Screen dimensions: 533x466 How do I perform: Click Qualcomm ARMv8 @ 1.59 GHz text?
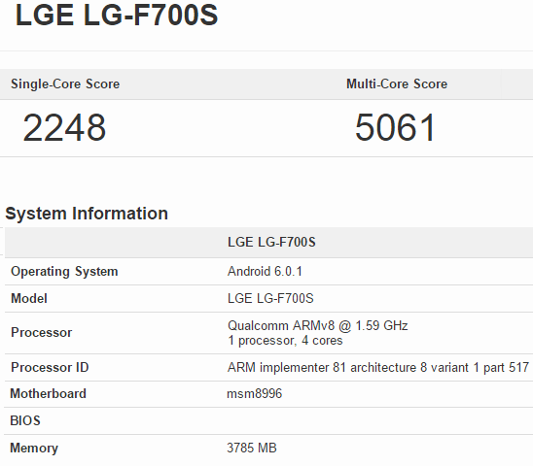pyautogui.click(x=317, y=325)
